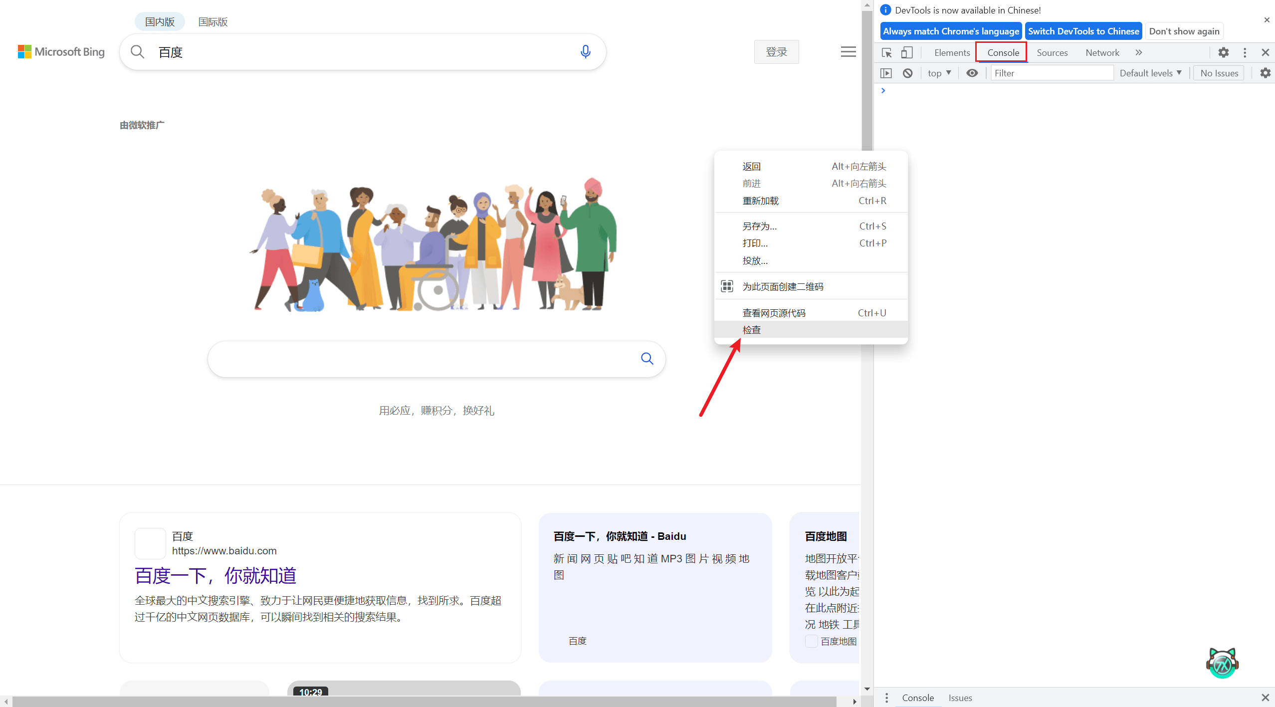Open the 百度地图 card title

826,536
